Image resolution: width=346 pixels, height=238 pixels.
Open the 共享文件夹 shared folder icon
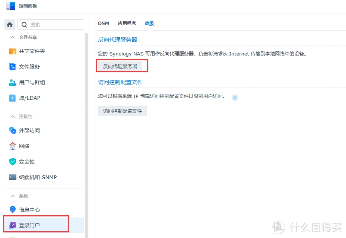pyautogui.click(x=13, y=51)
